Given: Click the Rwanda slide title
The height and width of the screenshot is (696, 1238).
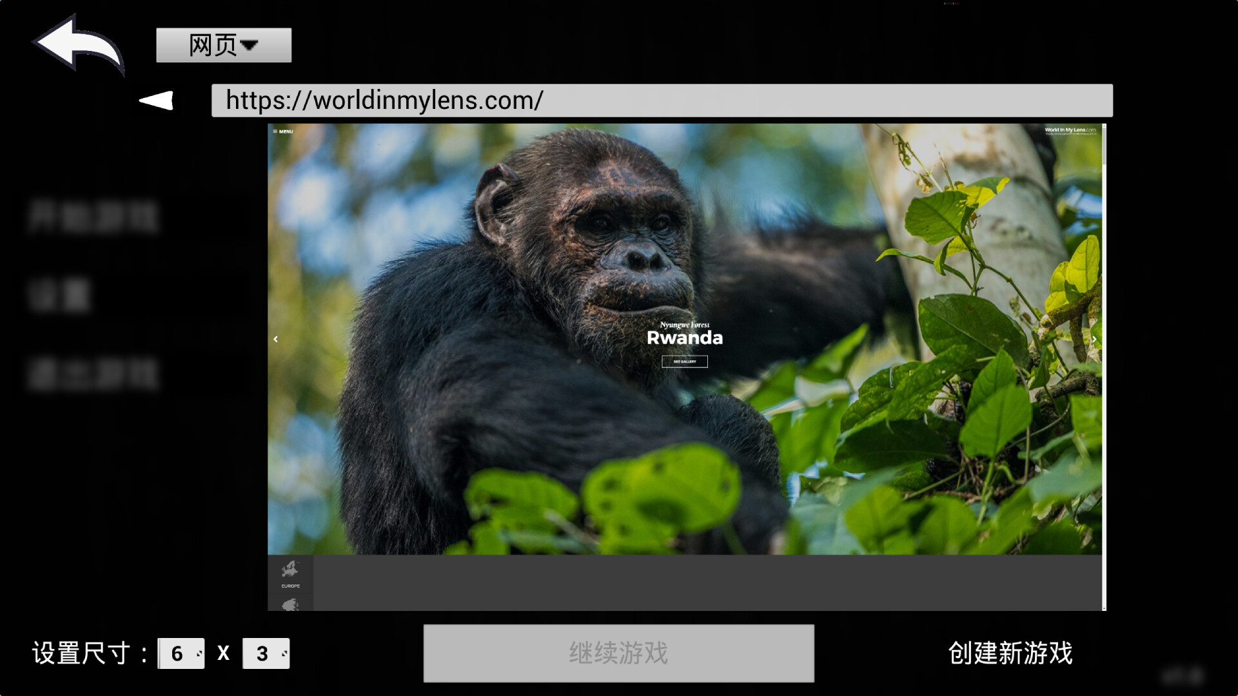Looking at the screenshot, I should pyautogui.click(x=684, y=338).
